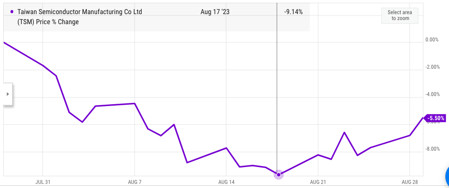Click the purple -5.50% price flag
This screenshot has width=449, height=188.
[x=435, y=118]
